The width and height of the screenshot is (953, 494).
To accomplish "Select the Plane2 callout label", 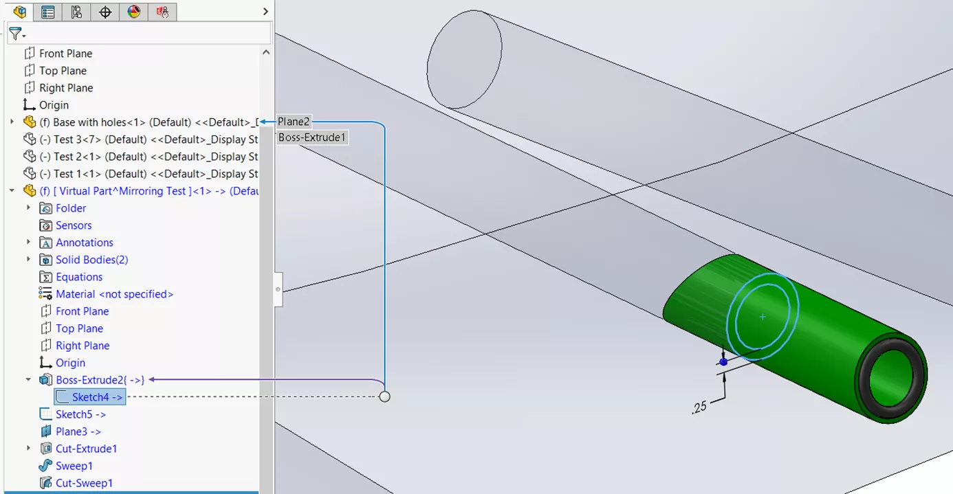I will tap(294, 121).
